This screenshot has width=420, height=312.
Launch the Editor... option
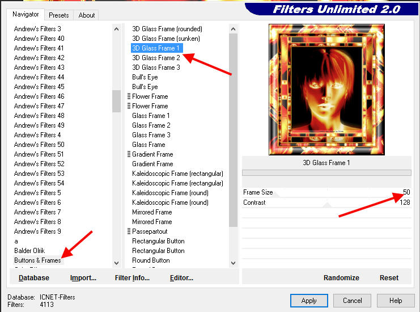181,278
